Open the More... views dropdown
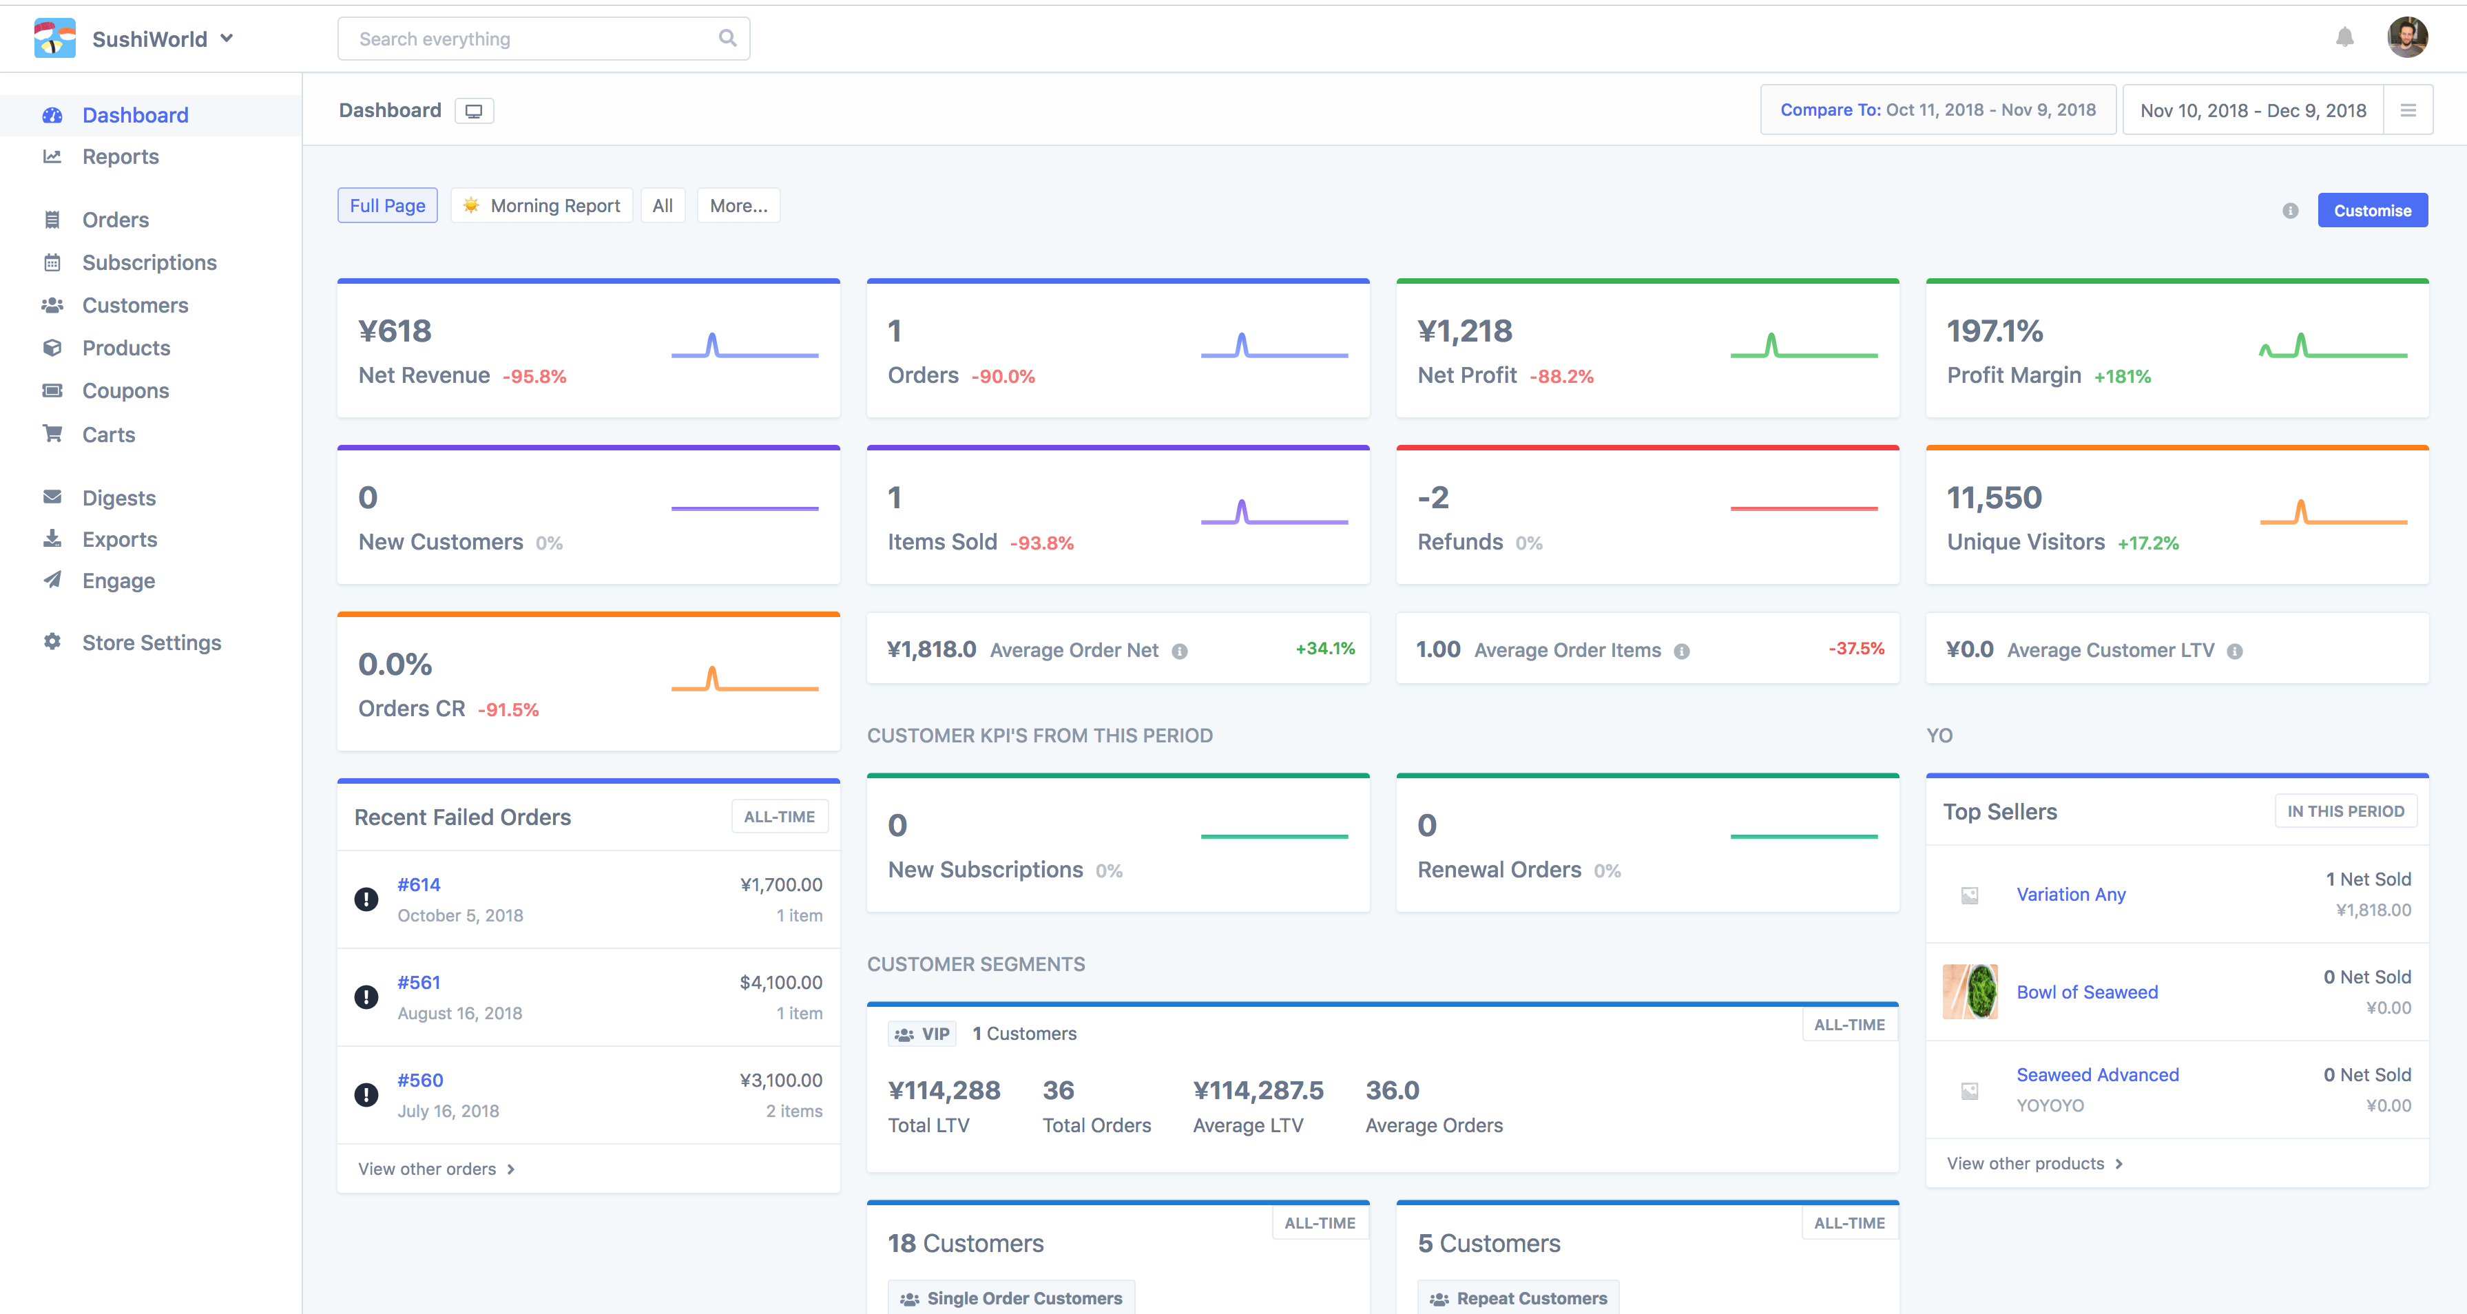 point(738,206)
